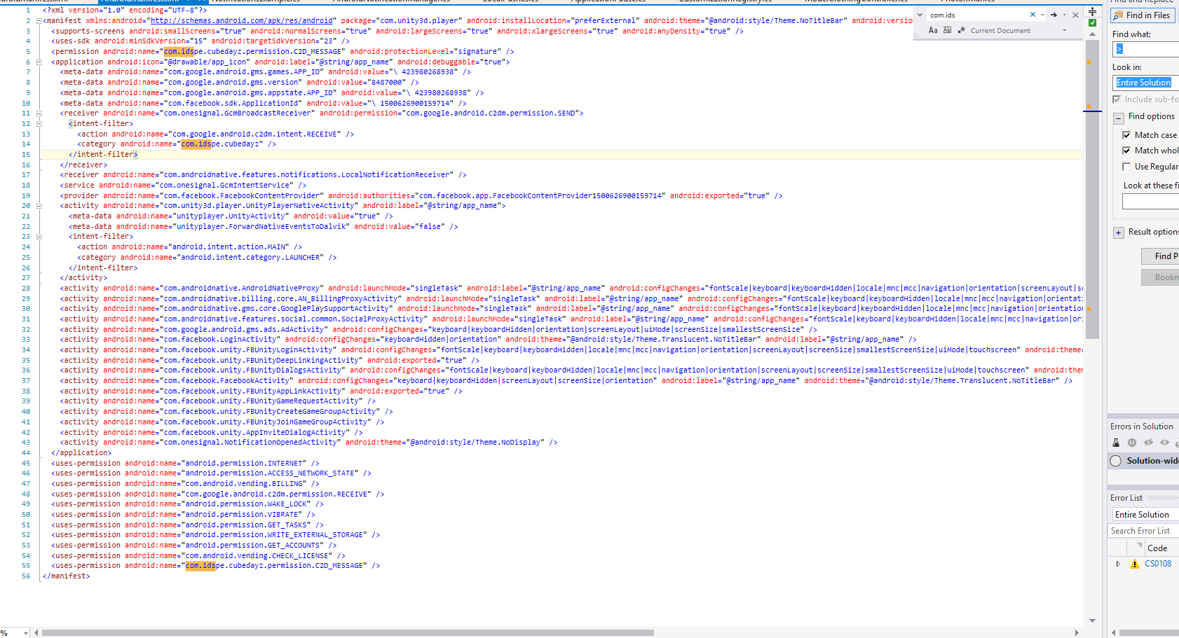Viewport: 1179px width, 638px height.
Task: Click the CS0108 warning icon
Action: 1134,564
